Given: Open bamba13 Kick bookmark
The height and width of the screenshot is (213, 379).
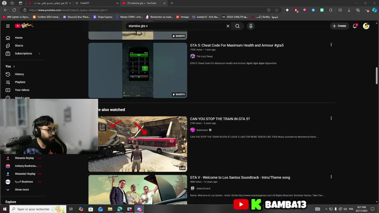Looking at the screenshot, I should tap(205, 17).
